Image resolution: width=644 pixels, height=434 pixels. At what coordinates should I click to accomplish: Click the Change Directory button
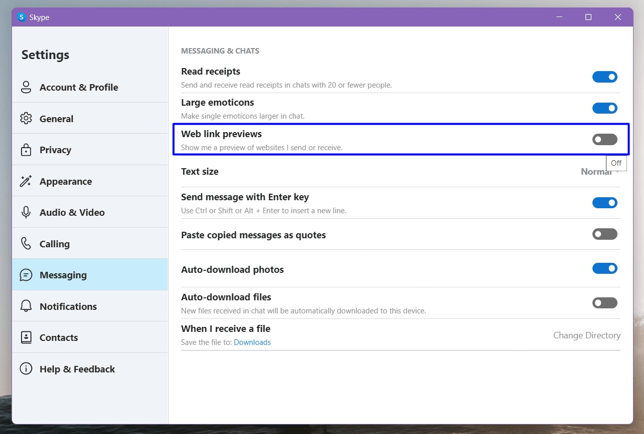[586, 335]
